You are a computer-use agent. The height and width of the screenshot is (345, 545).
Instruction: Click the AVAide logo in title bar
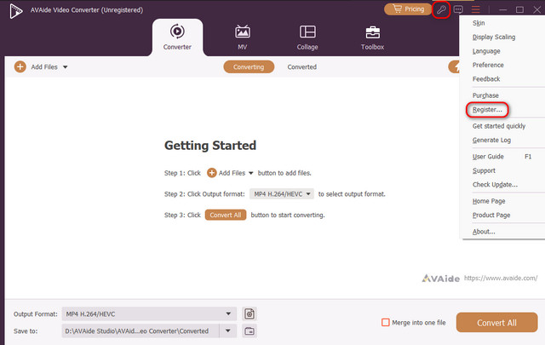pos(15,9)
